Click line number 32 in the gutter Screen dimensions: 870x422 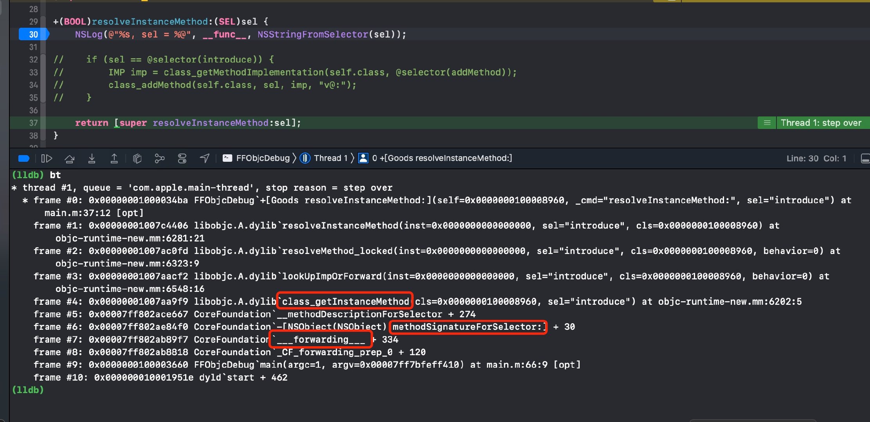33,59
